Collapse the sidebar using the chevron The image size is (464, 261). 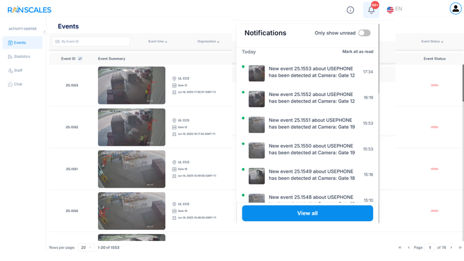(x=44, y=32)
